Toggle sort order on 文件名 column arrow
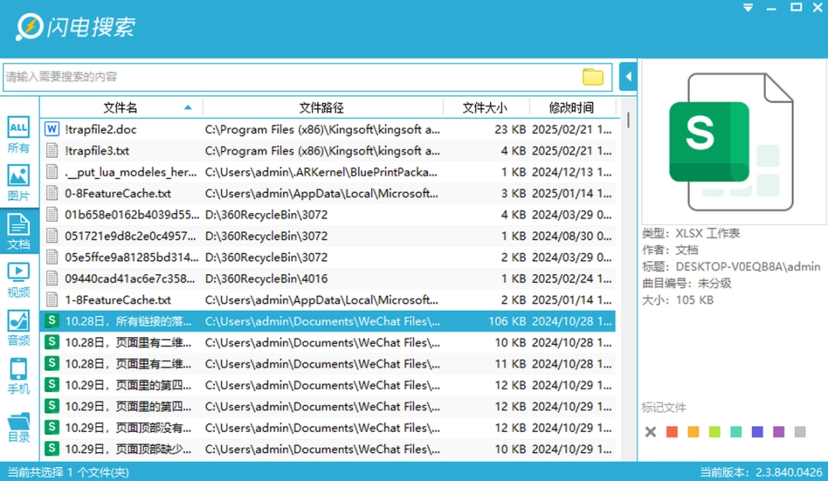Image resolution: width=828 pixels, height=481 pixels. (x=188, y=108)
